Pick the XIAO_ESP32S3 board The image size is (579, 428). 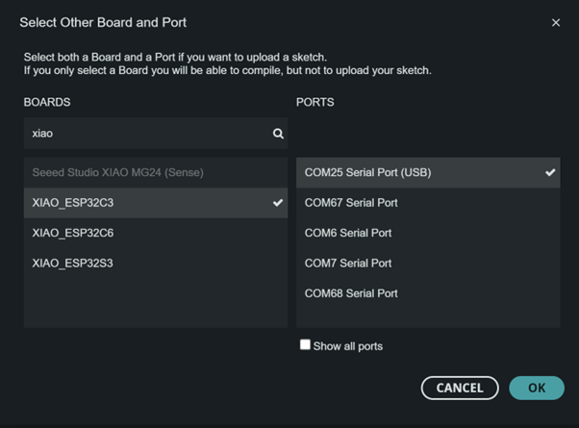156,264
